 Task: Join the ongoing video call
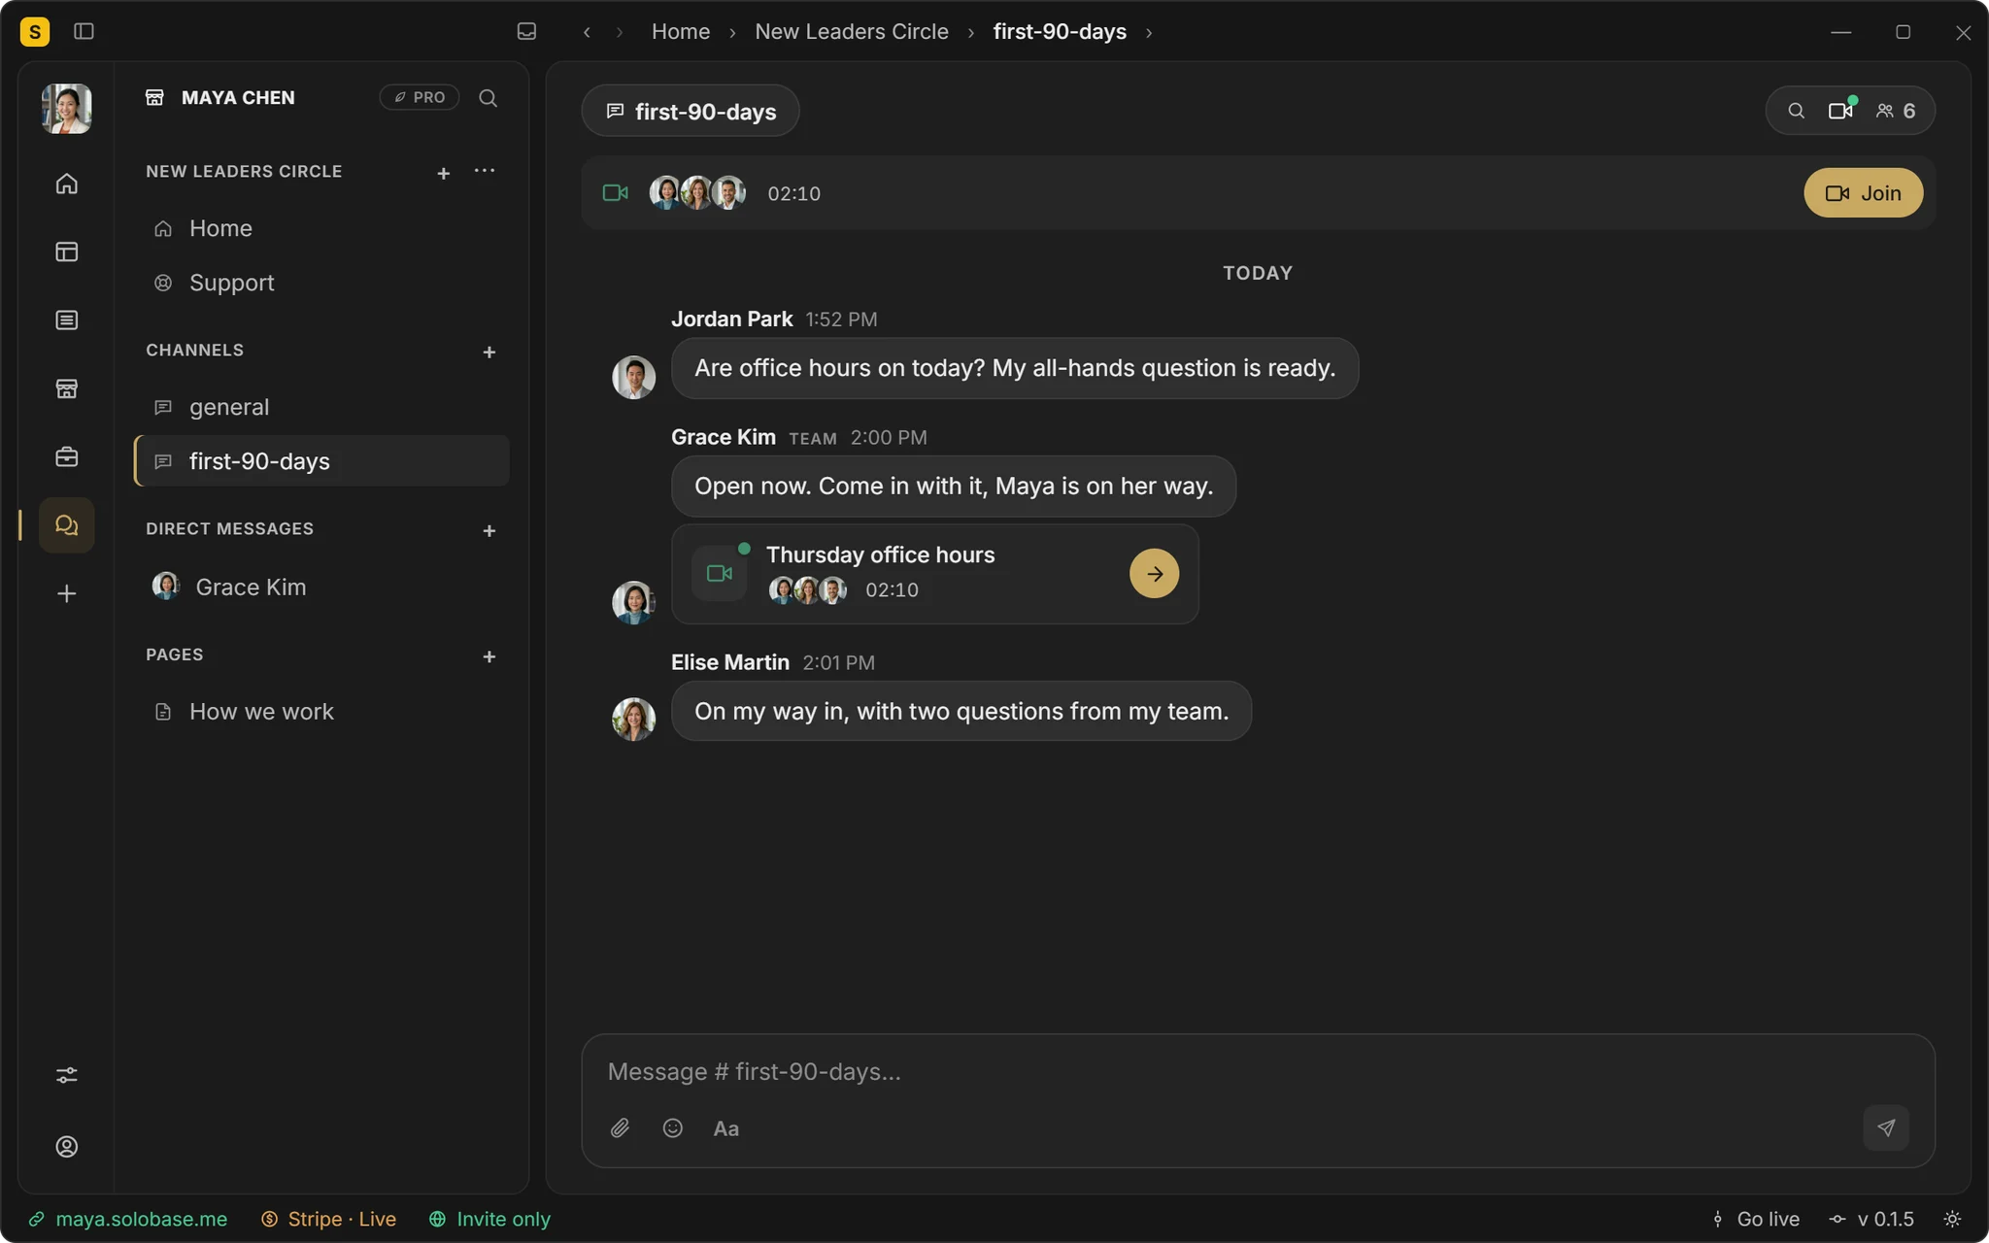click(x=1863, y=193)
